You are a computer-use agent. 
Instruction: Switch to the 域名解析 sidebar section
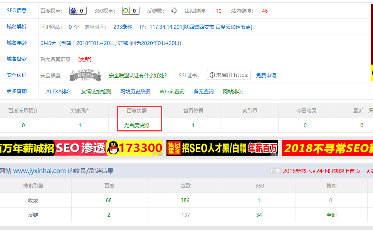16,27
